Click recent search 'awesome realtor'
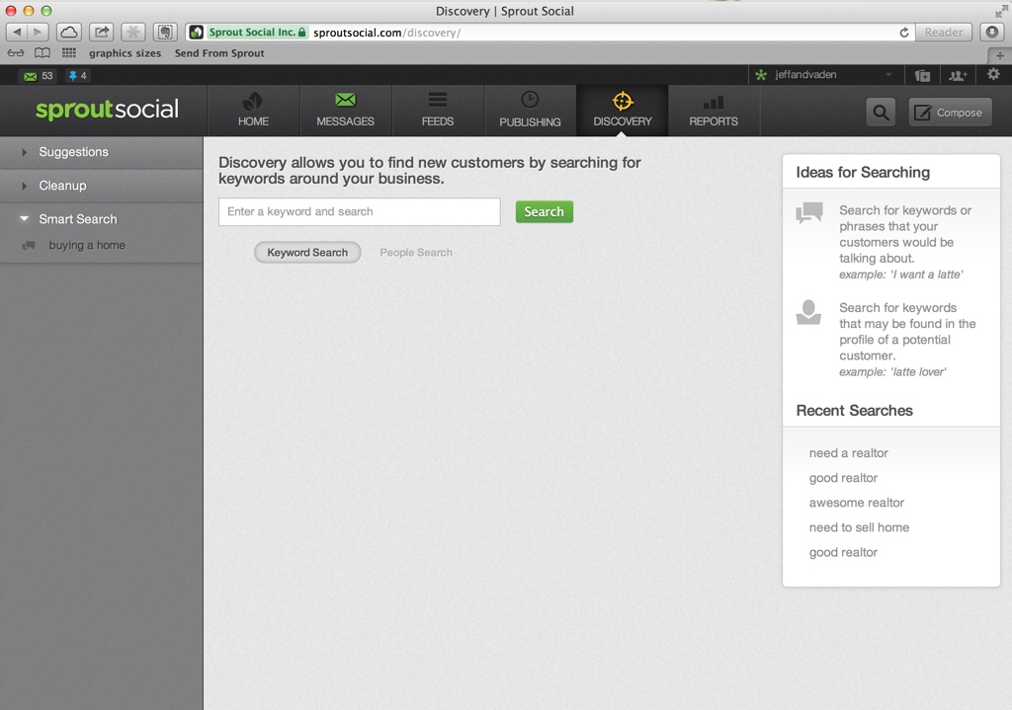 [x=857, y=503]
